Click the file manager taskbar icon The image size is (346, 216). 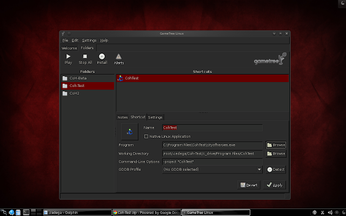pos(18,212)
